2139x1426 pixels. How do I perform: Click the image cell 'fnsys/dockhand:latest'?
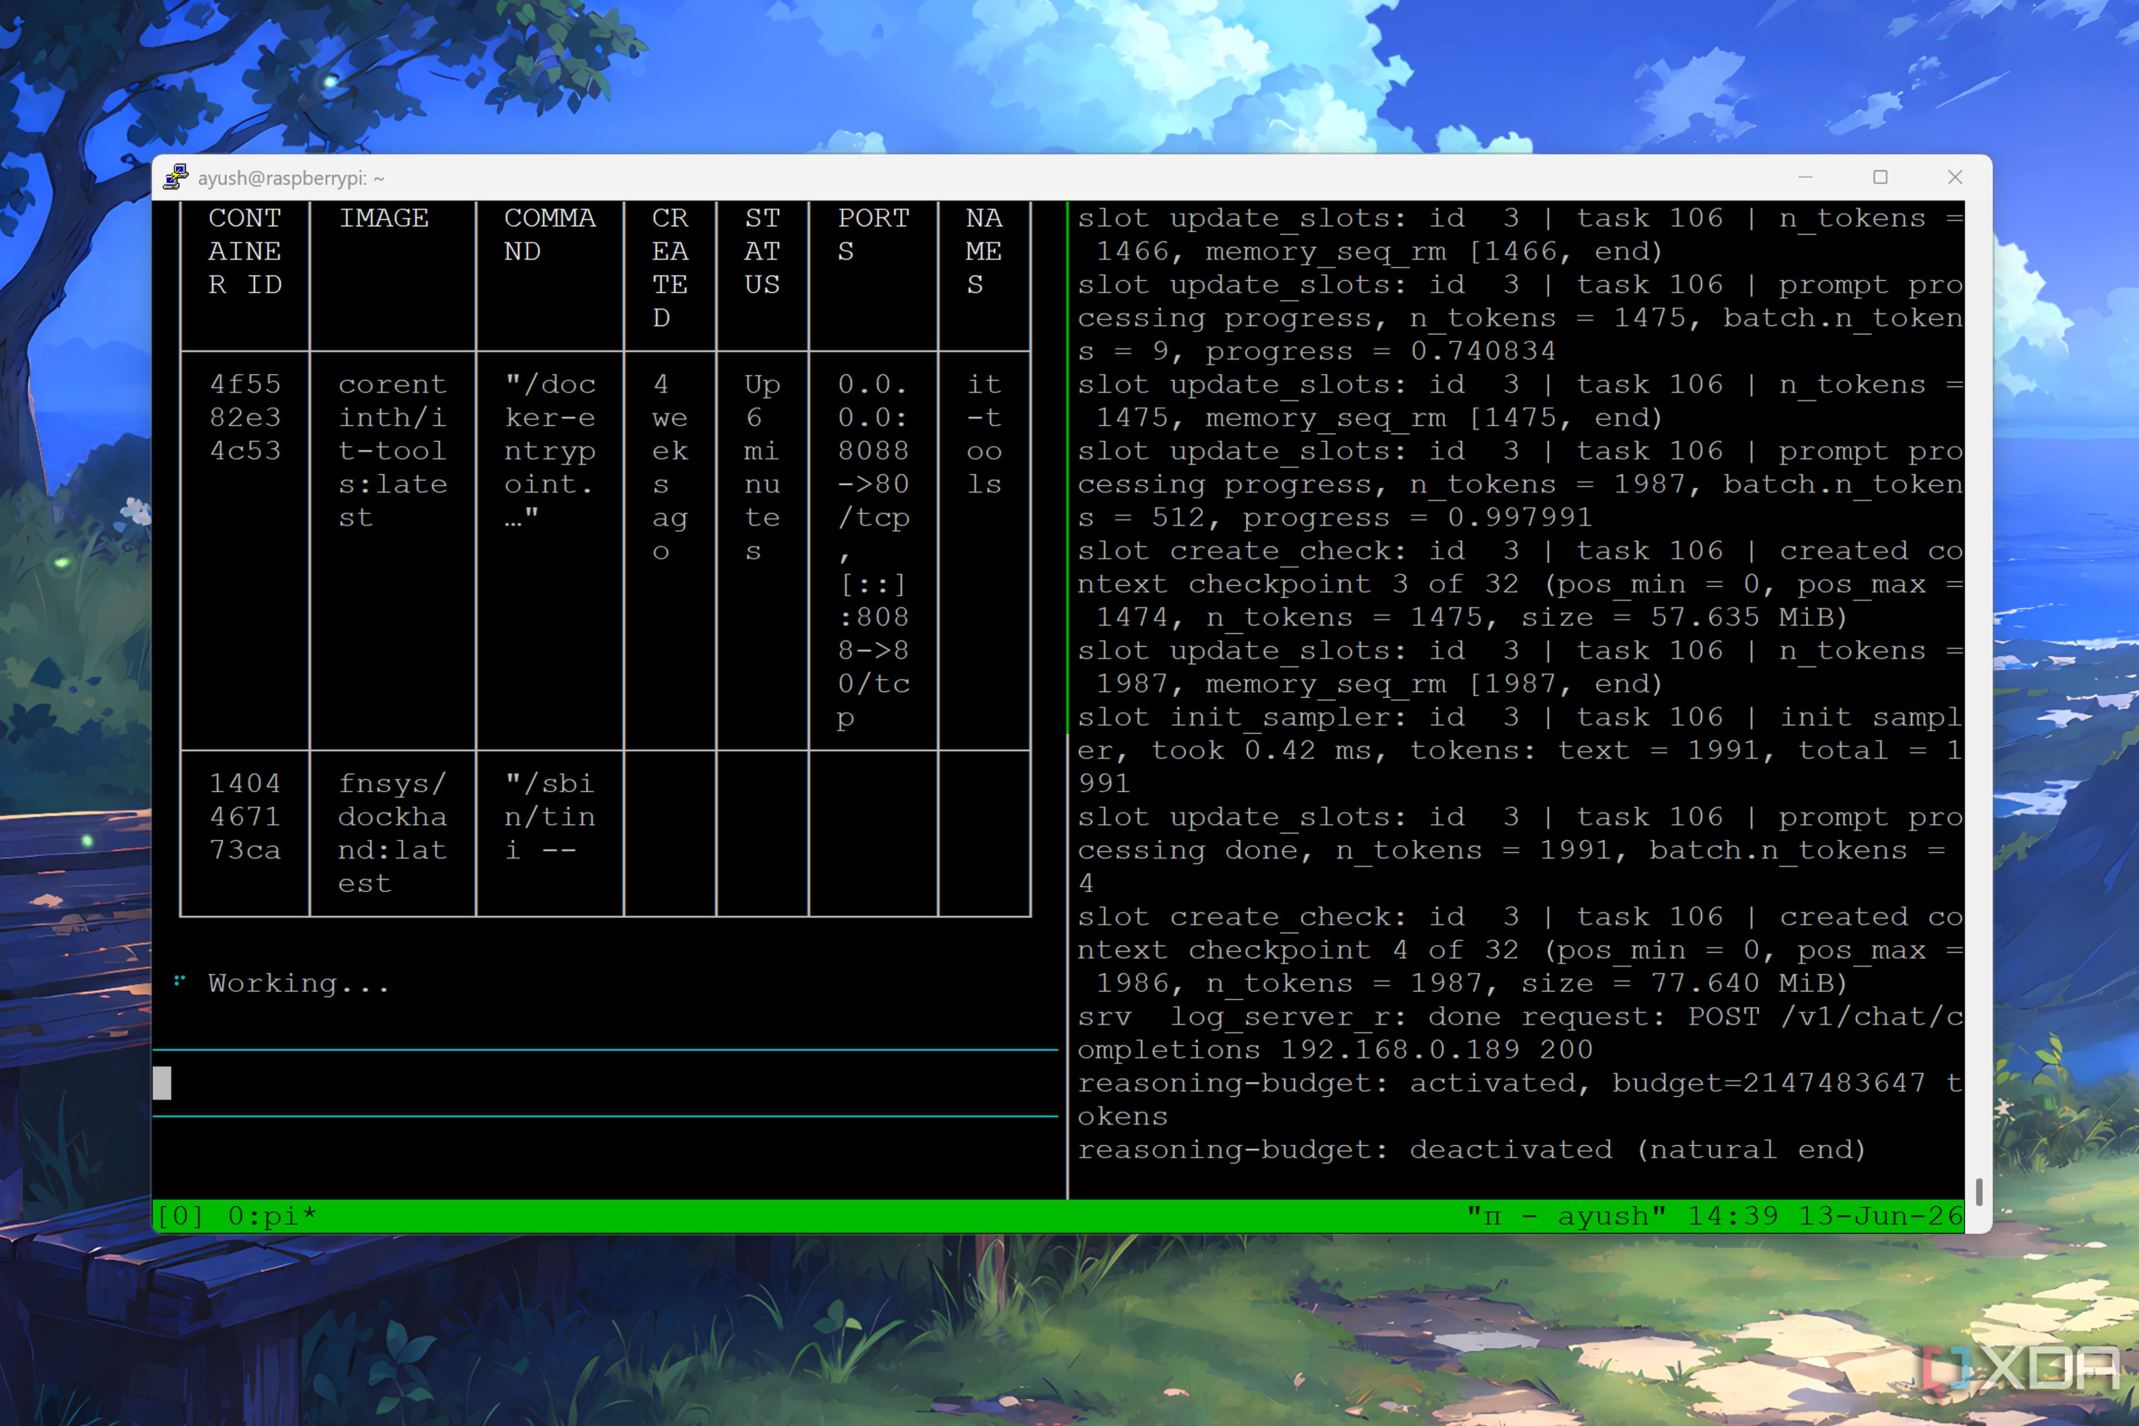(x=393, y=833)
